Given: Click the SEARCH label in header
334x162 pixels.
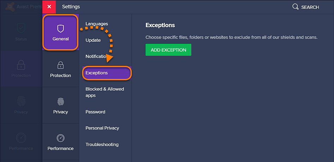Looking at the screenshot, I should tap(310, 7).
